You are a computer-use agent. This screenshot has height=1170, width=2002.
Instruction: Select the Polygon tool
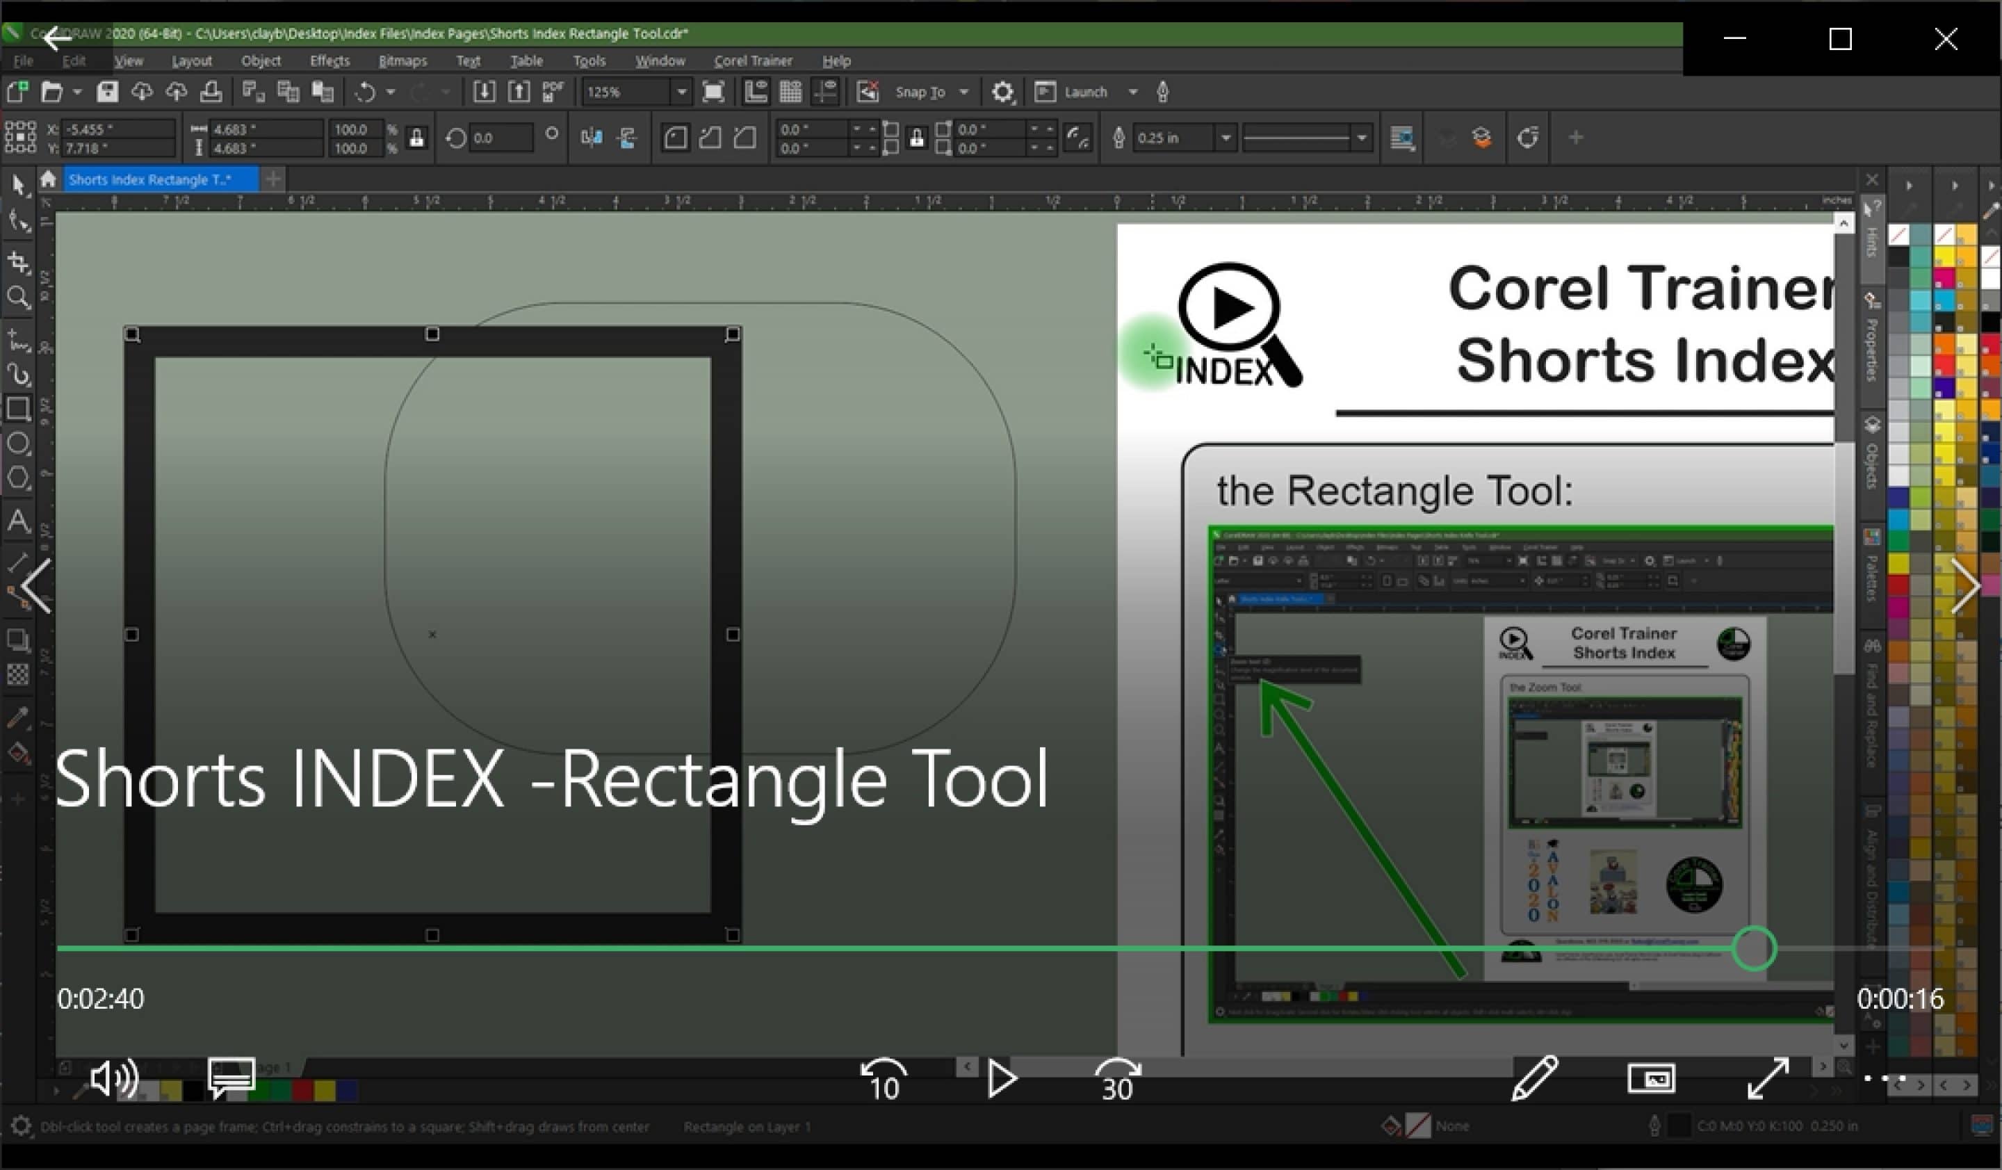(x=18, y=478)
